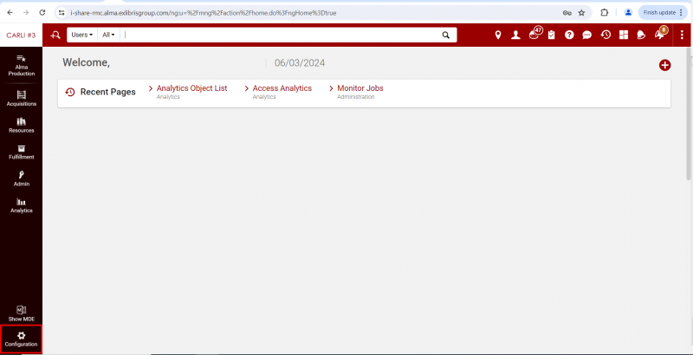Open the cloud apps grid icon
This screenshot has height=355, width=693.
[x=624, y=35]
